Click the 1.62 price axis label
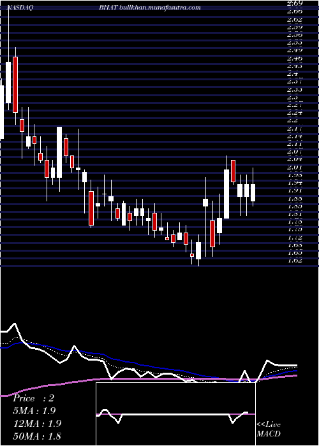The image size is (319, 446). coord(295,260)
